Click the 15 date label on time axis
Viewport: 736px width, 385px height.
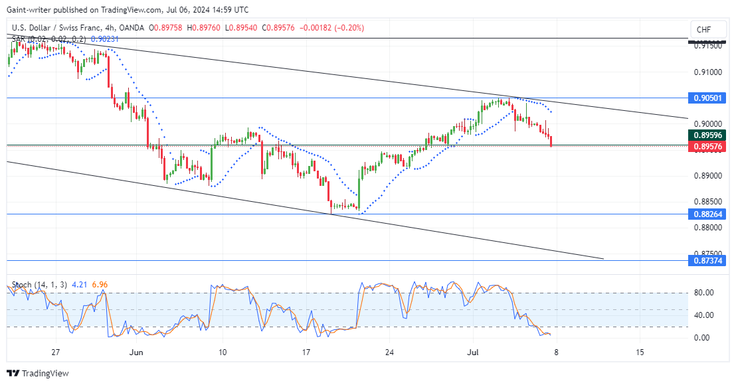[640, 352]
